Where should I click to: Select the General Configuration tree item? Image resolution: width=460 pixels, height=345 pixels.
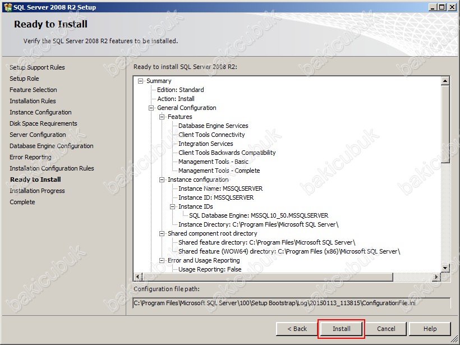[x=187, y=108]
